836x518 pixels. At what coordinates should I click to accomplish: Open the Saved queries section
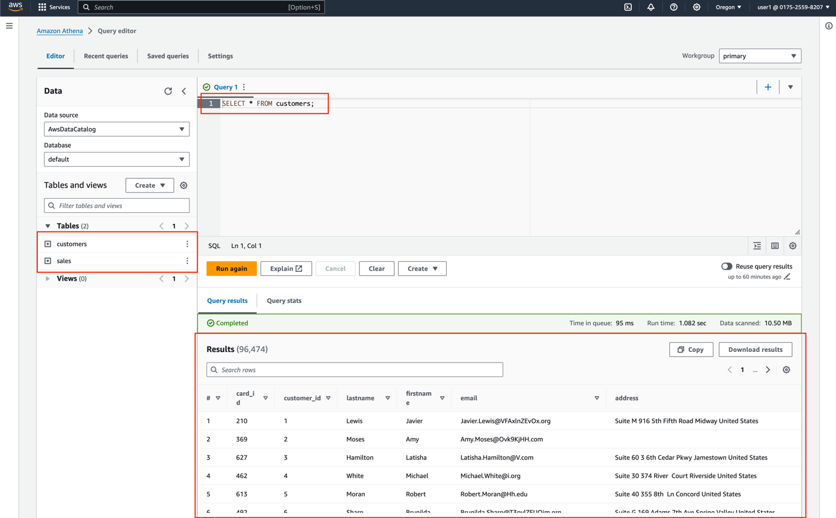pyautogui.click(x=168, y=56)
